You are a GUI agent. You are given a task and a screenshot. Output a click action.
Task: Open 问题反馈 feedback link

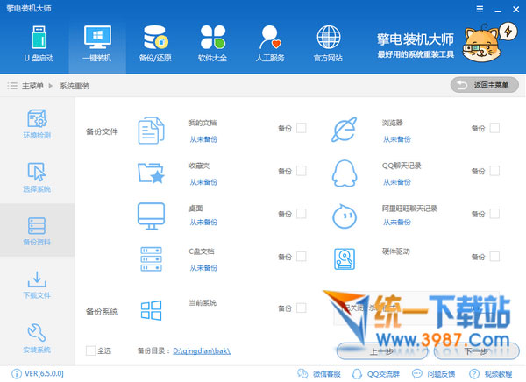click(x=434, y=374)
